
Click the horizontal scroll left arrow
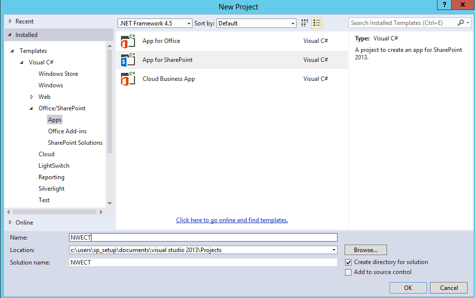8,212
